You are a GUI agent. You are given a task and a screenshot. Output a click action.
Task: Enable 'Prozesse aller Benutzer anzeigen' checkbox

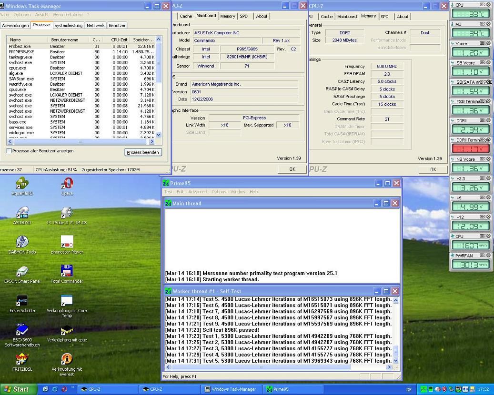tap(9, 151)
